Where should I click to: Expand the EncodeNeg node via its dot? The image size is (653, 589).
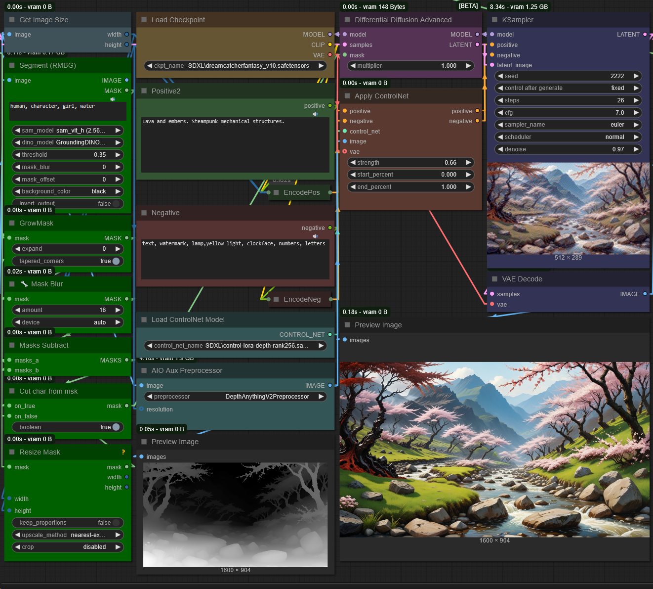tap(277, 299)
